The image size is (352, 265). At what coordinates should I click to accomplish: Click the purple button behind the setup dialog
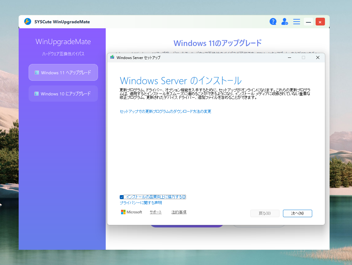point(187,225)
